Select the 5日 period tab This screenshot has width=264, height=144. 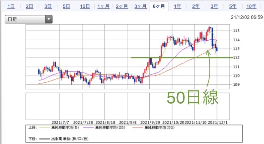pos(66,7)
